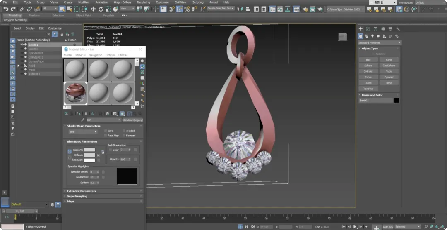Toggle Auto Key animation mode
The image size is (447, 230).
coord(388,227)
